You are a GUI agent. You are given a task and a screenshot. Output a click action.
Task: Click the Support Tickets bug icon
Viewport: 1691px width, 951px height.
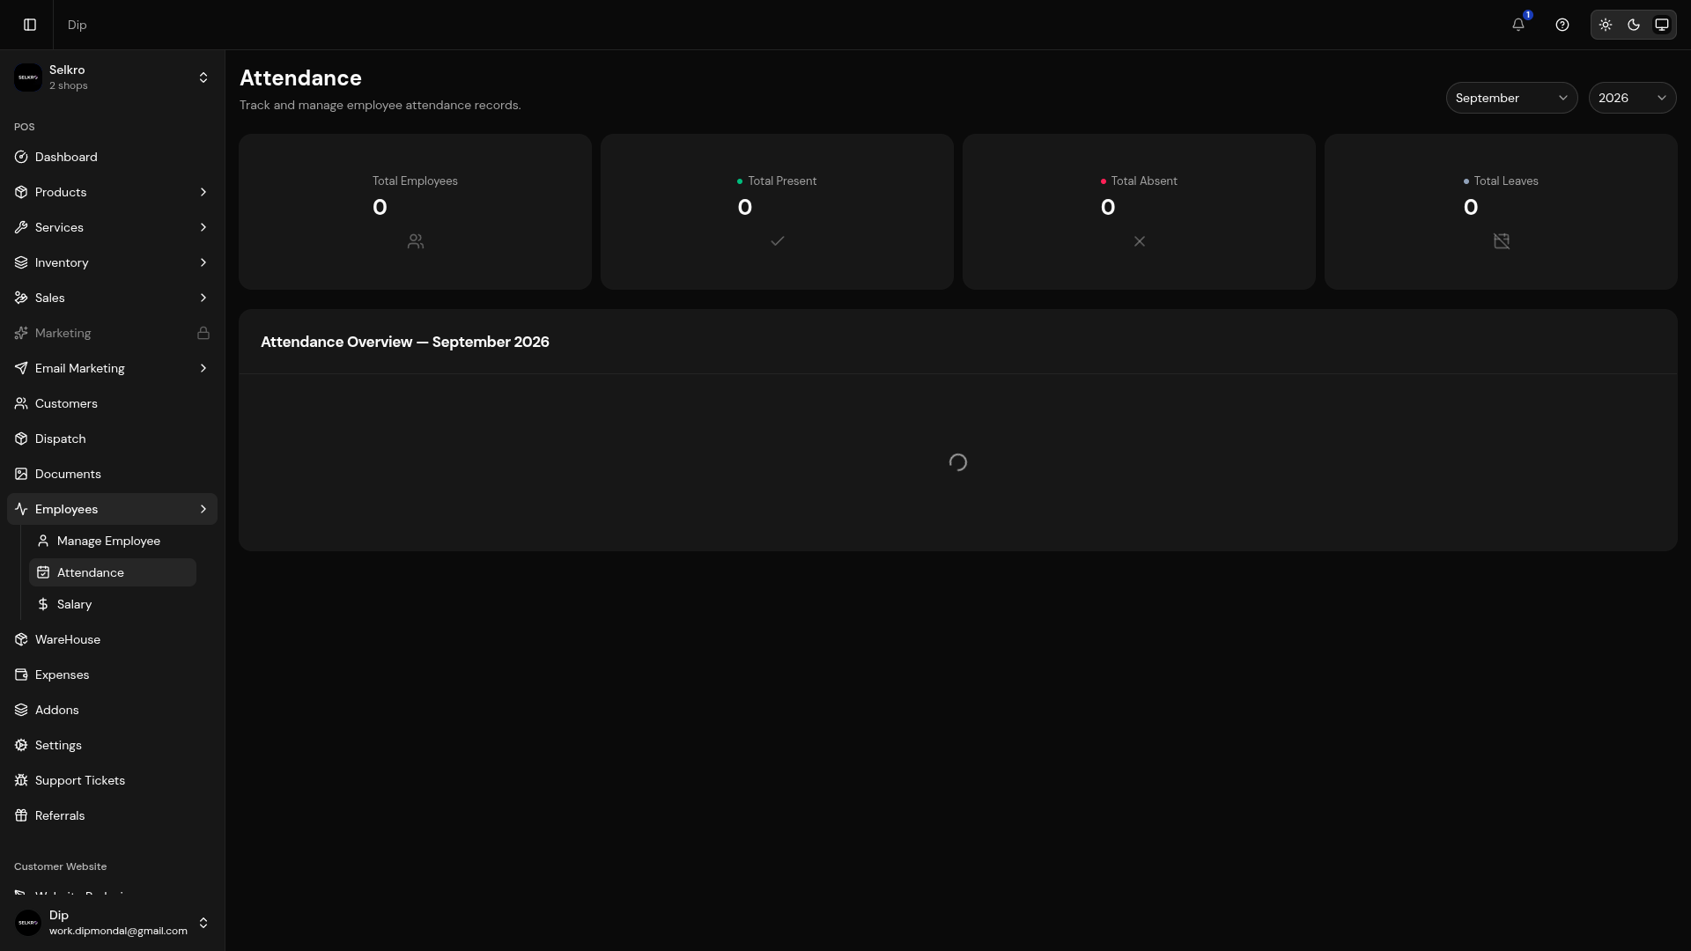[21, 780]
